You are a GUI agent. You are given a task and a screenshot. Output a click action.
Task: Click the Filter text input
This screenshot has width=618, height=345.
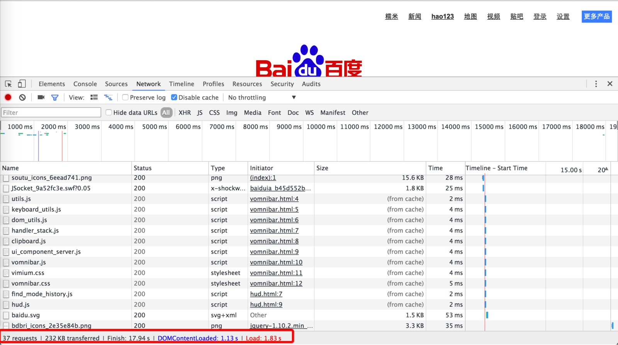point(51,112)
